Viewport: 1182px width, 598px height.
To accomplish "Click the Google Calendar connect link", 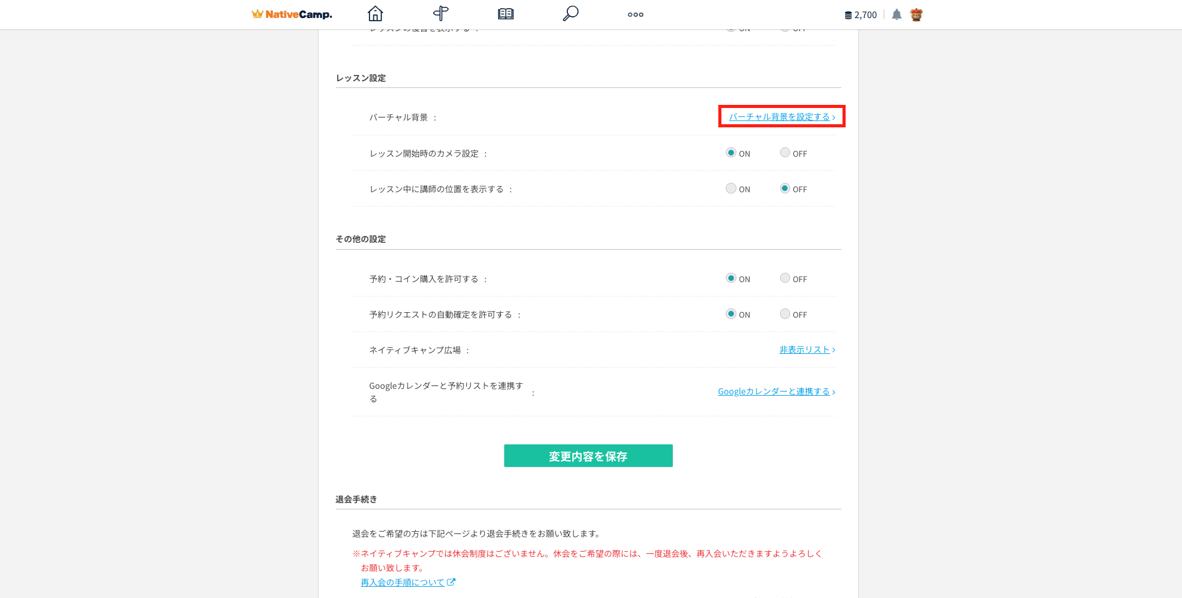I will (776, 391).
